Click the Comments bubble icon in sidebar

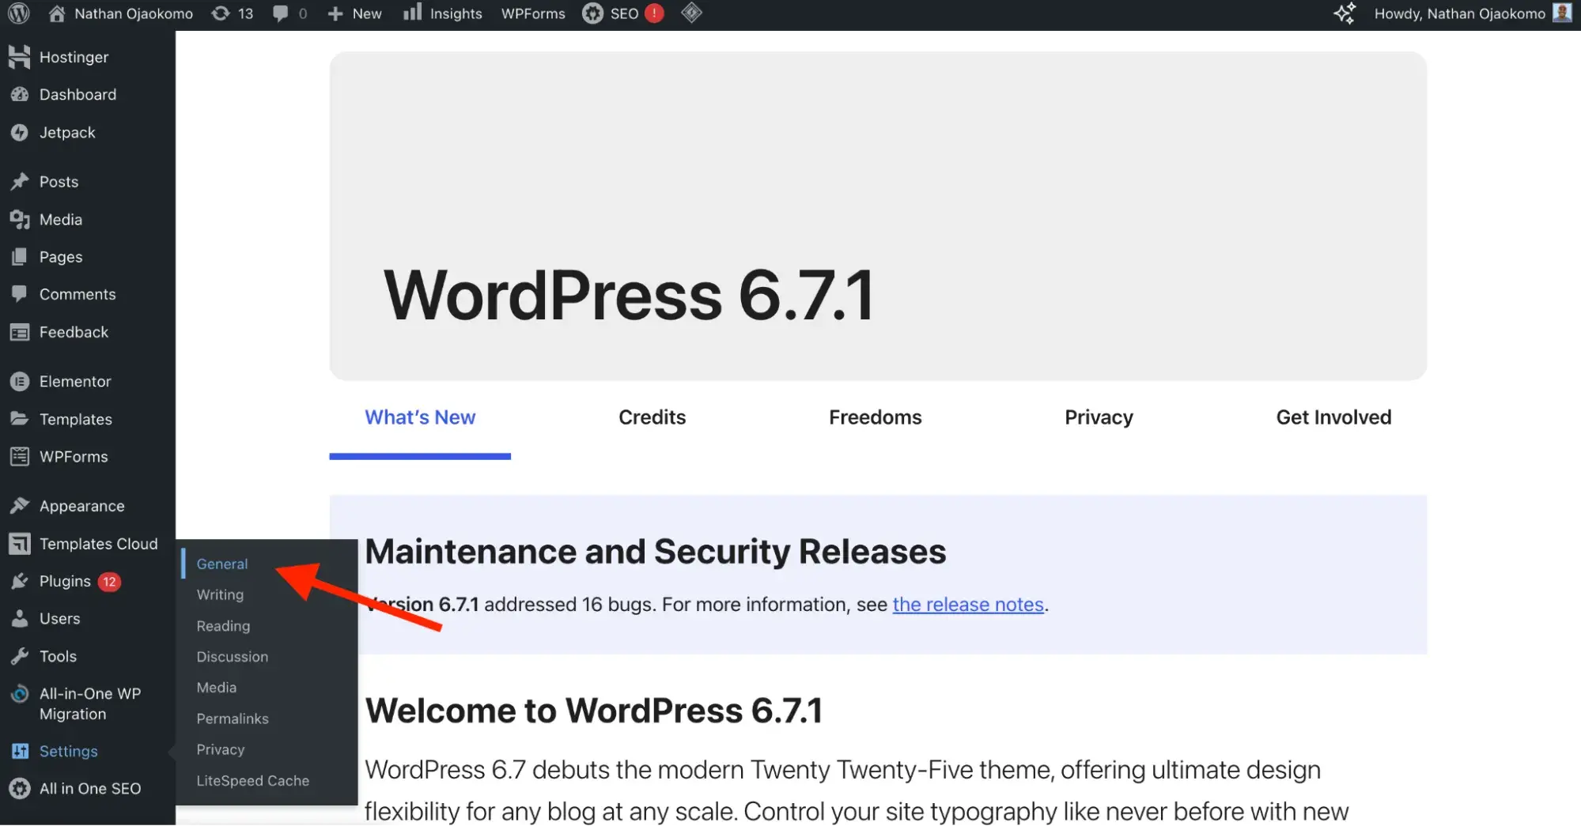coord(20,294)
